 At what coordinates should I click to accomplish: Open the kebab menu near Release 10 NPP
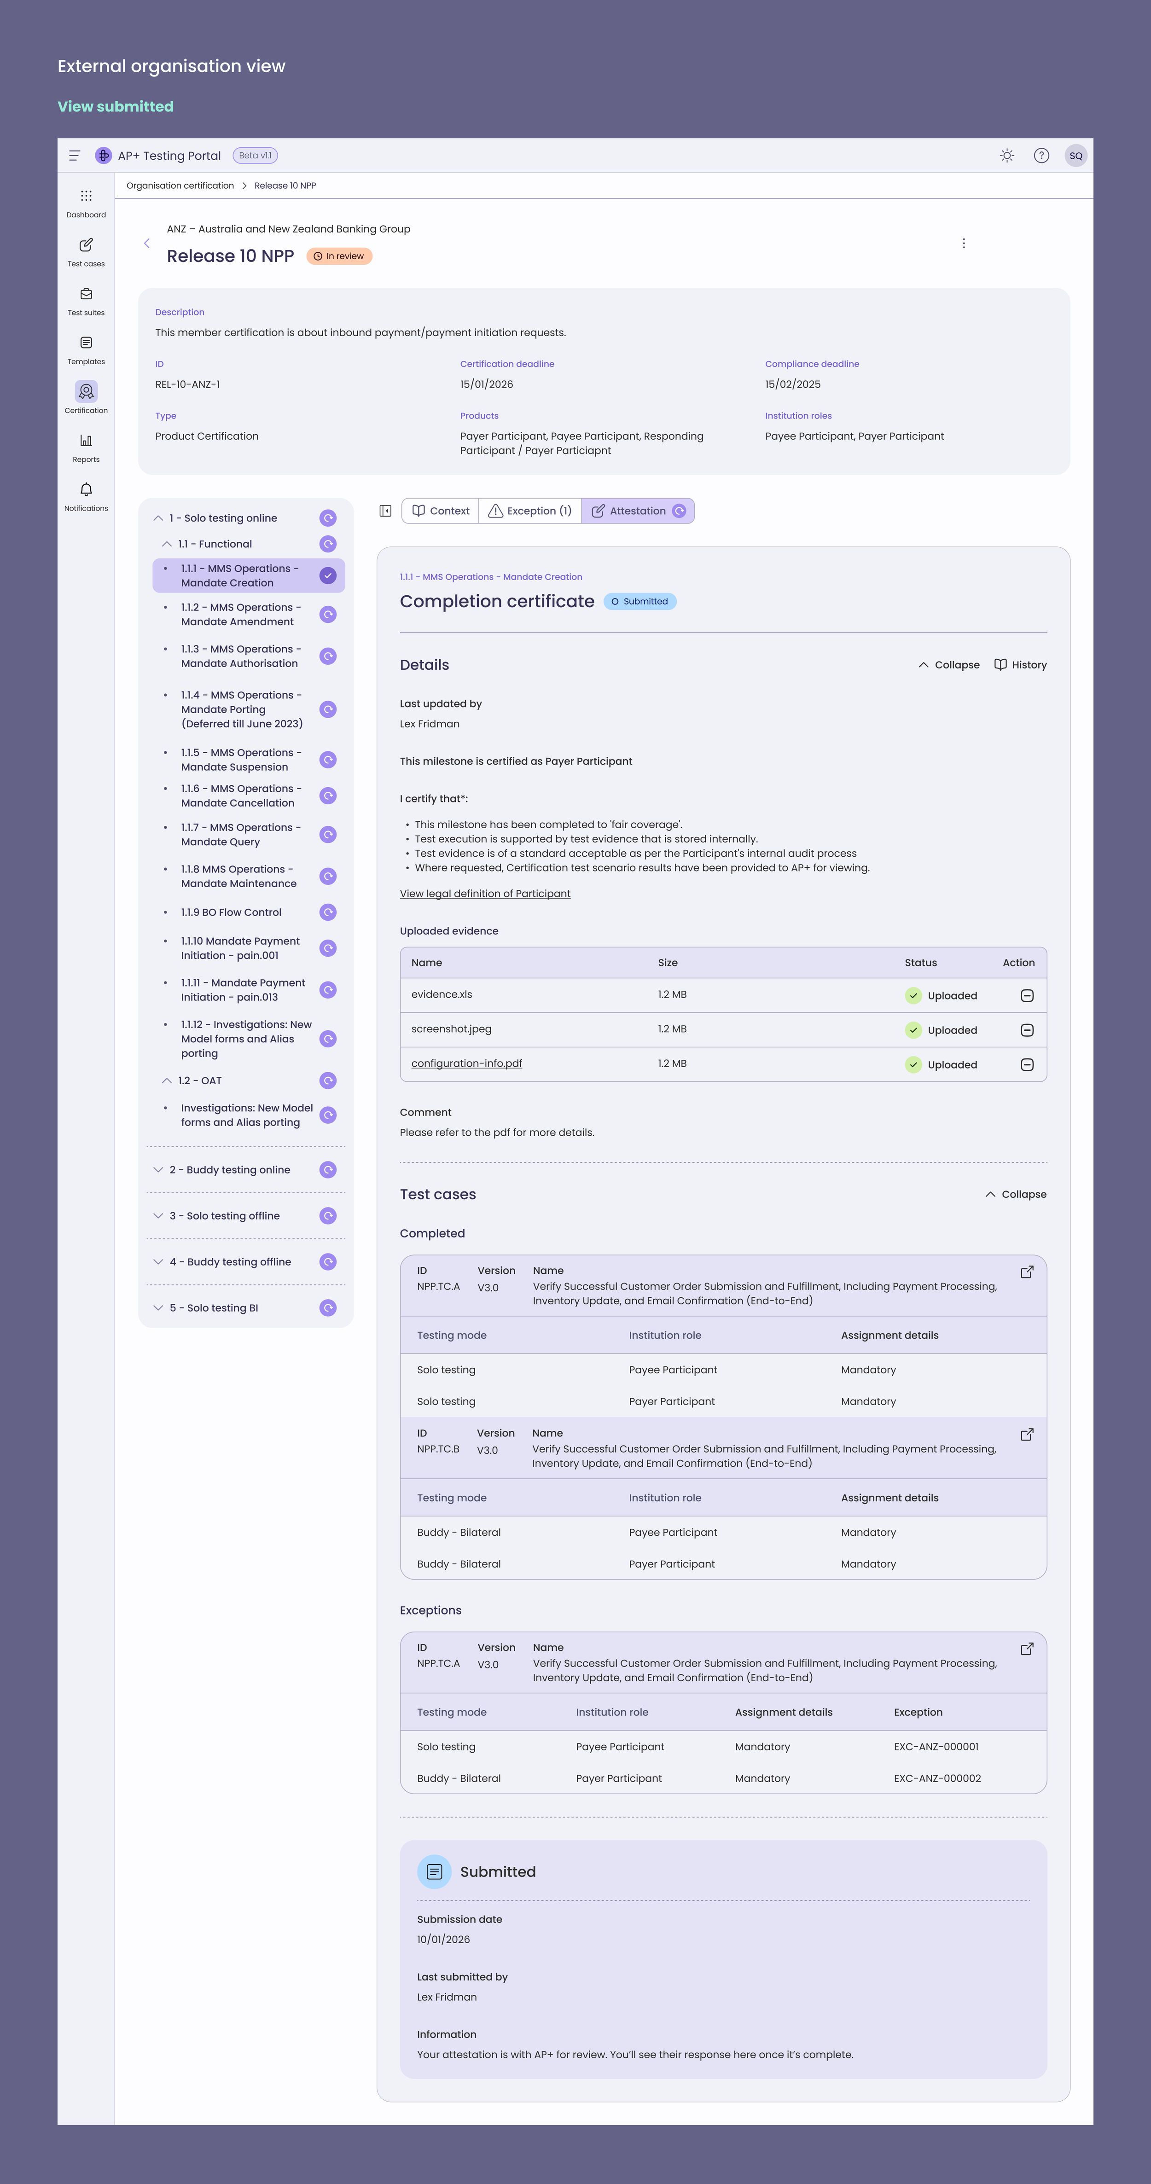[x=964, y=243]
